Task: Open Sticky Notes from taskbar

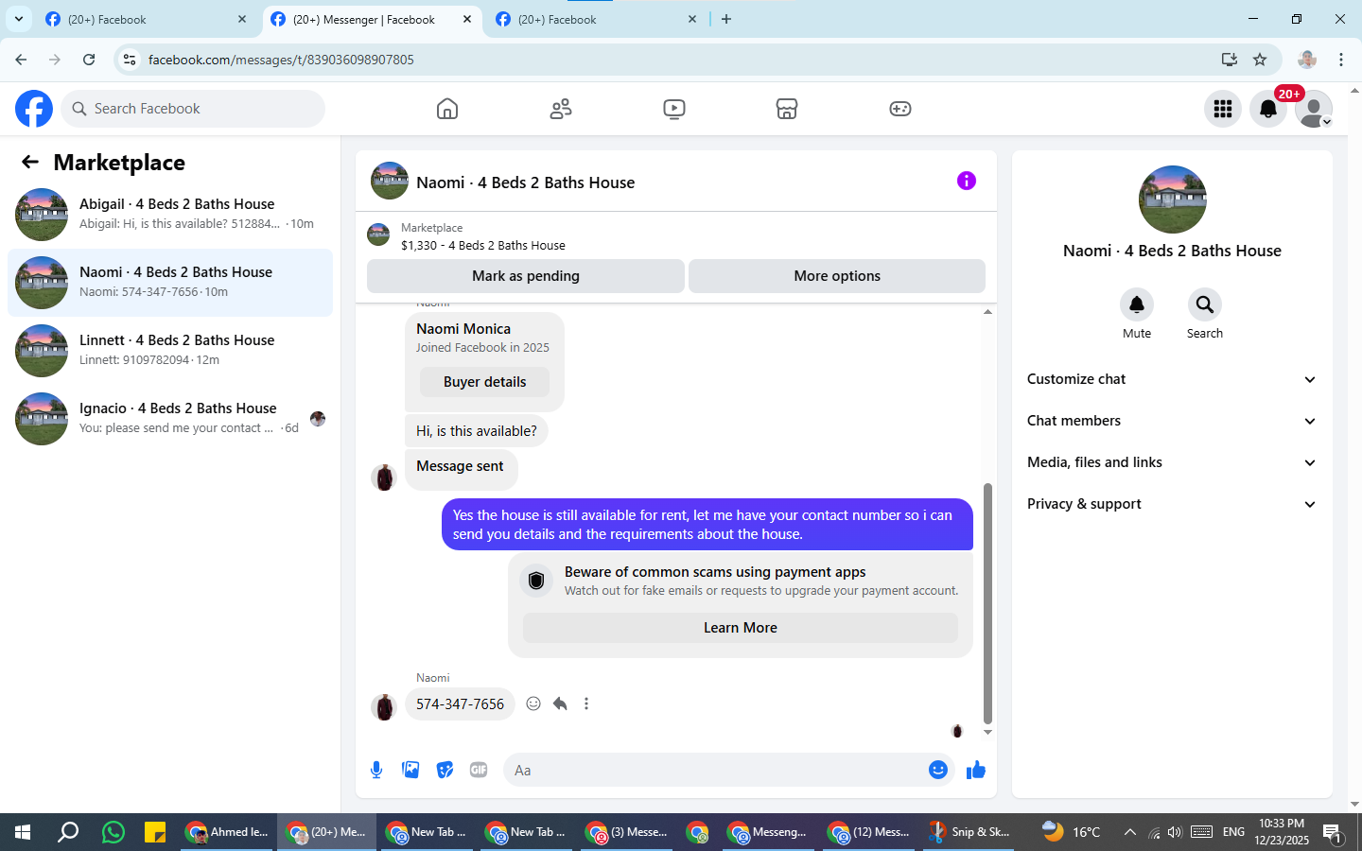Action: [x=155, y=832]
